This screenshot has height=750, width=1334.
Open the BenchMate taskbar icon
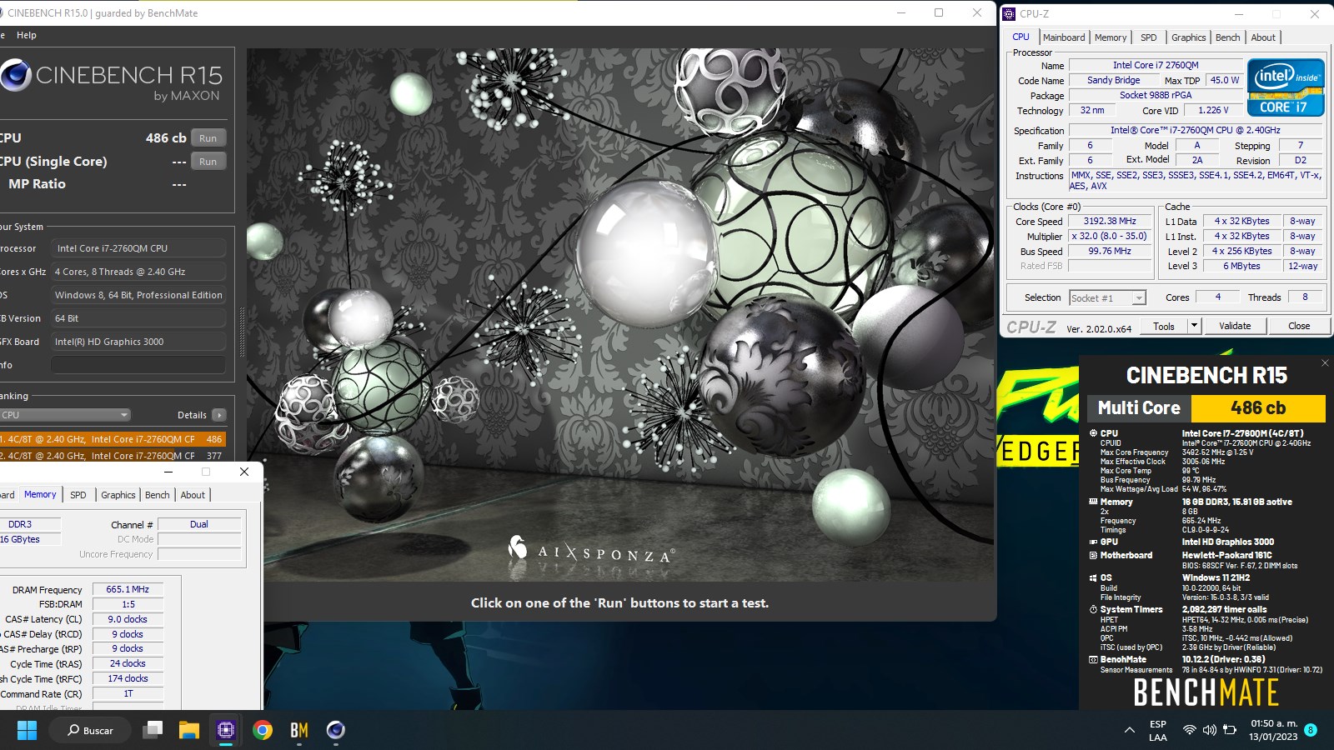(299, 730)
